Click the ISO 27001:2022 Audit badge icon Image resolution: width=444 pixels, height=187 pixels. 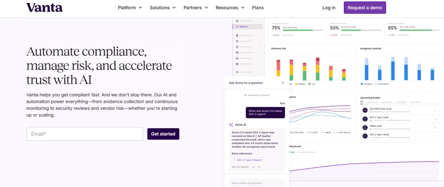(x=365, y=111)
